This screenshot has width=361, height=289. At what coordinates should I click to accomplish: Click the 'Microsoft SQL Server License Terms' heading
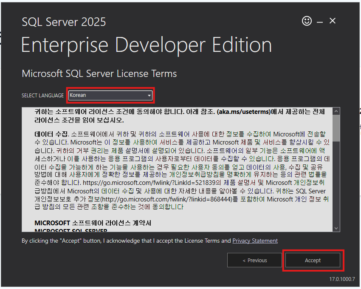click(99, 74)
